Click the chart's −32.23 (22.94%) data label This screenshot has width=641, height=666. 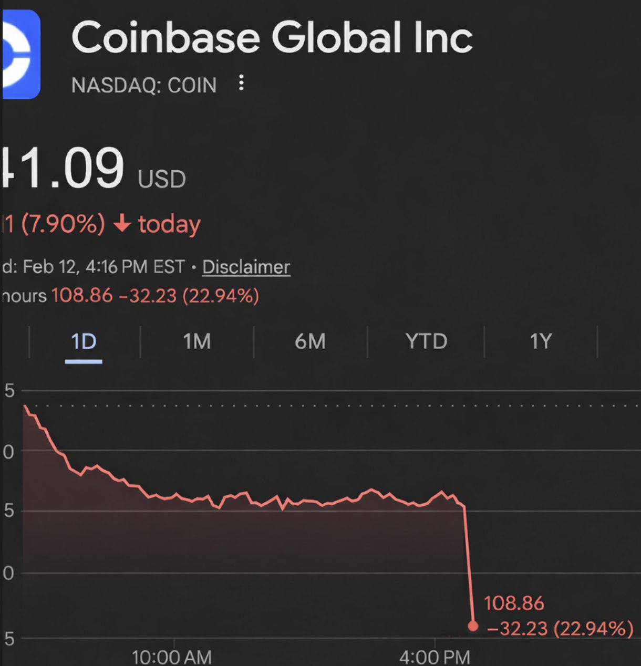click(560, 628)
